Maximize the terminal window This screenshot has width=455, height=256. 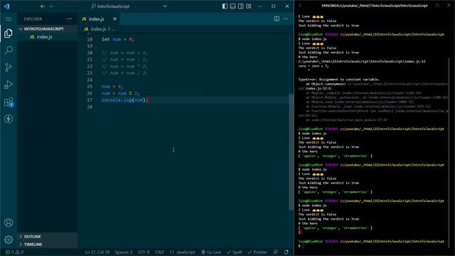coord(437,6)
